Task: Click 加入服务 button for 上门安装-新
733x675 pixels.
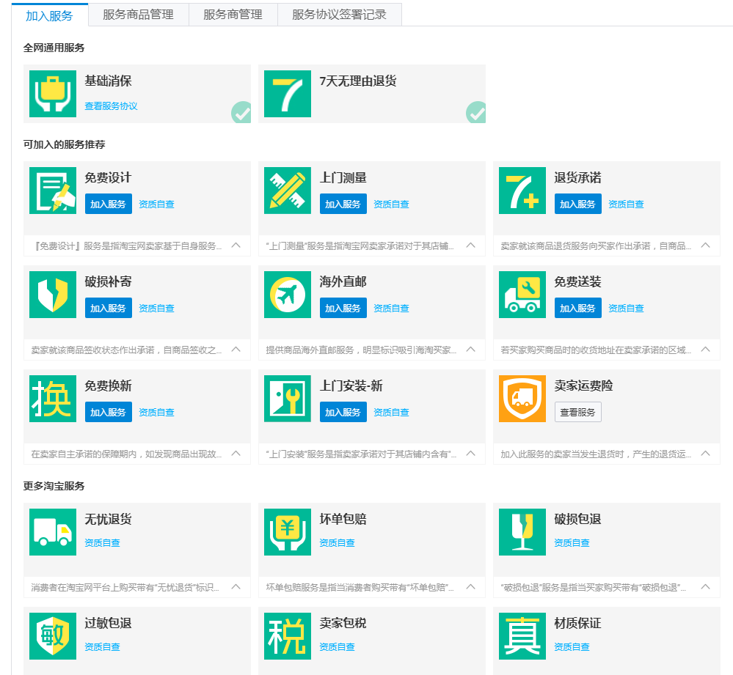Action: [343, 412]
